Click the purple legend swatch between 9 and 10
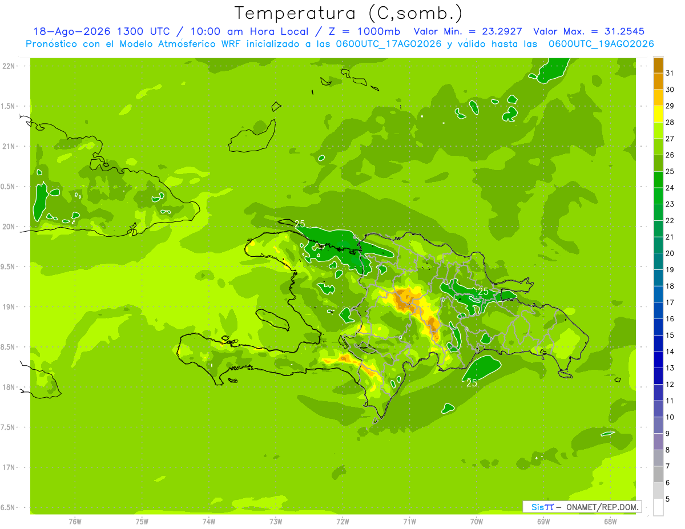 click(x=658, y=426)
